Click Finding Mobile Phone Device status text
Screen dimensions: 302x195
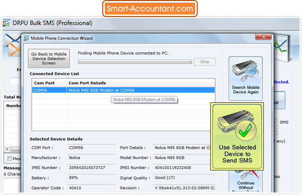[x=123, y=53]
